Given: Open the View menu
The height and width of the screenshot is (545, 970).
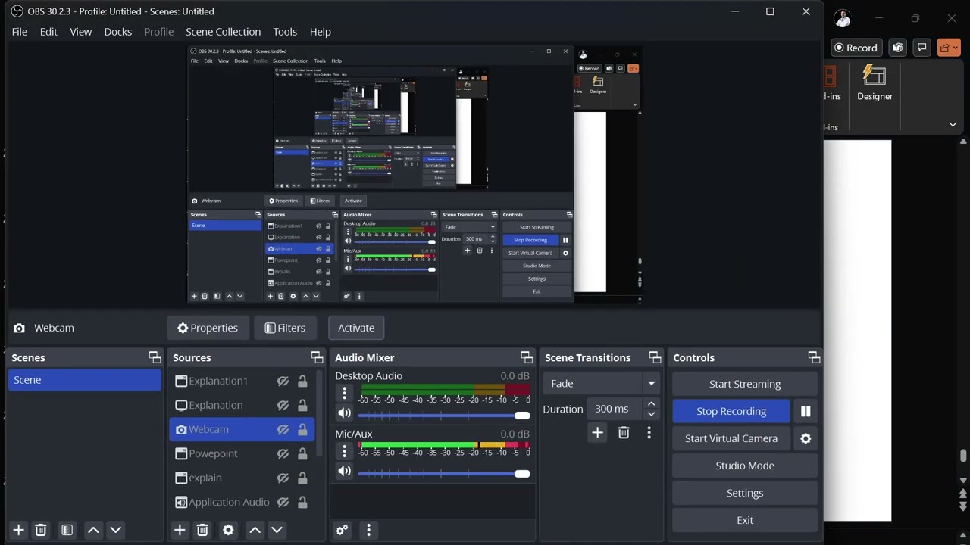Looking at the screenshot, I should [81, 32].
